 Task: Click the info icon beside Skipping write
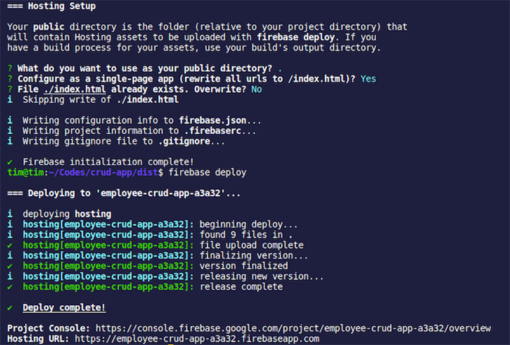tap(10, 99)
